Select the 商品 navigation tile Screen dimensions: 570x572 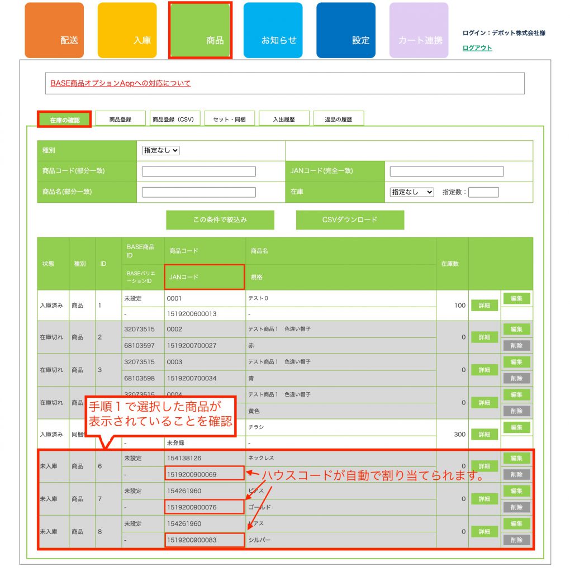point(200,31)
